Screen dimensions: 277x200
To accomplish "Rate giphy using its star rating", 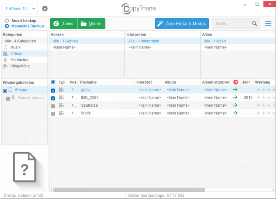I will pos(266,90).
